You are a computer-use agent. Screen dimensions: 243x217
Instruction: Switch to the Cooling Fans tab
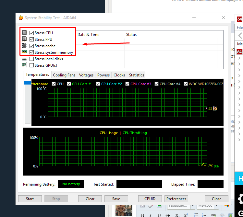pos(64,75)
